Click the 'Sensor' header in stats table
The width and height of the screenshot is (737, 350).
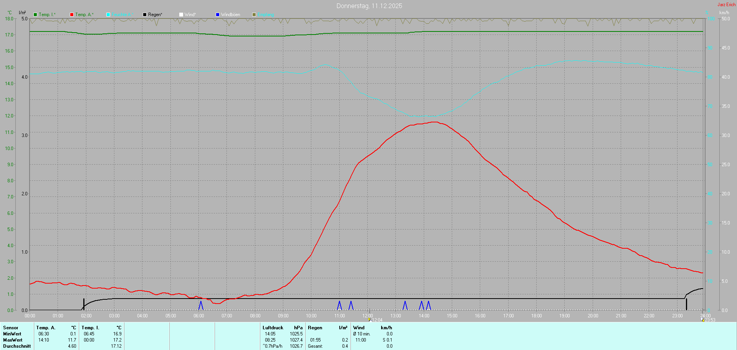point(11,328)
